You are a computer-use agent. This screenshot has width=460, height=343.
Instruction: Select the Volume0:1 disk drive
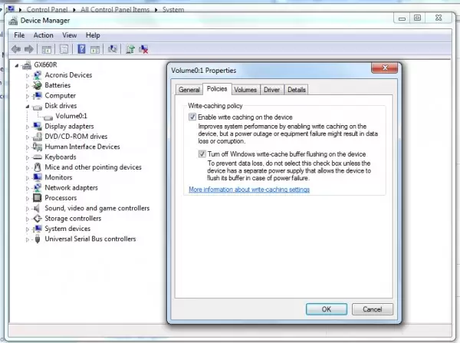[71, 115]
